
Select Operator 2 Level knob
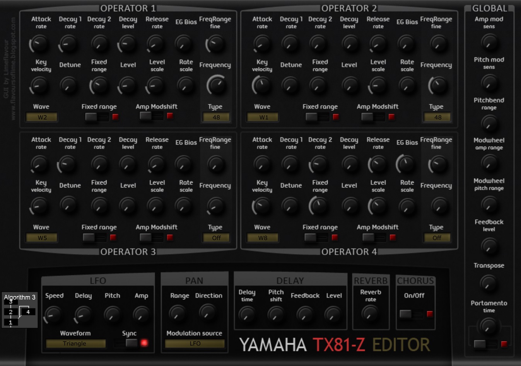point(350,85)
